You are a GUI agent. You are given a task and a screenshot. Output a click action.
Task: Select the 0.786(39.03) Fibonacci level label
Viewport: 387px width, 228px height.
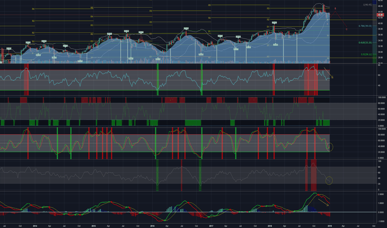(x=365, y=26)
